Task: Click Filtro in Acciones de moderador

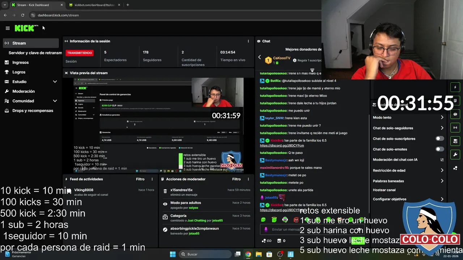Action: 236,179
